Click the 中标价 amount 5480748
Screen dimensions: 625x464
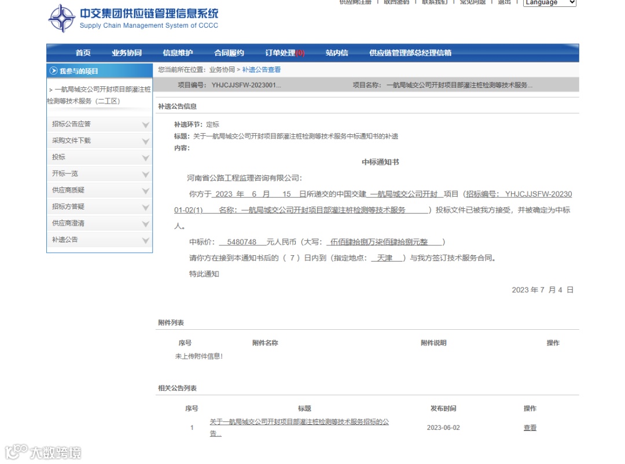point(241,242)
